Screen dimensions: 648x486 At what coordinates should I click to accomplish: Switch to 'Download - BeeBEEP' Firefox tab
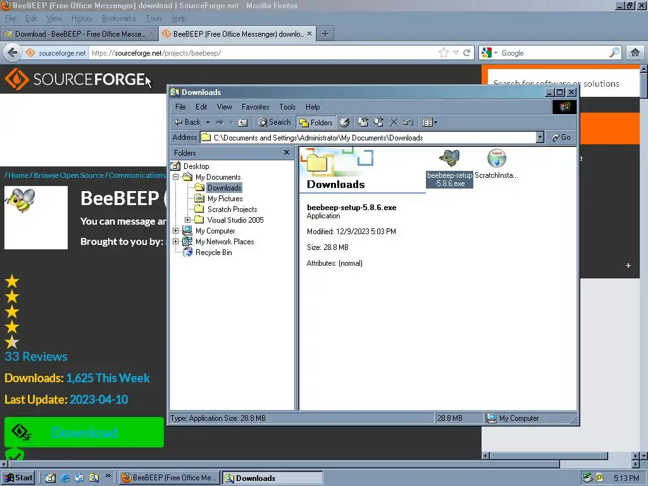pos(78,34)
